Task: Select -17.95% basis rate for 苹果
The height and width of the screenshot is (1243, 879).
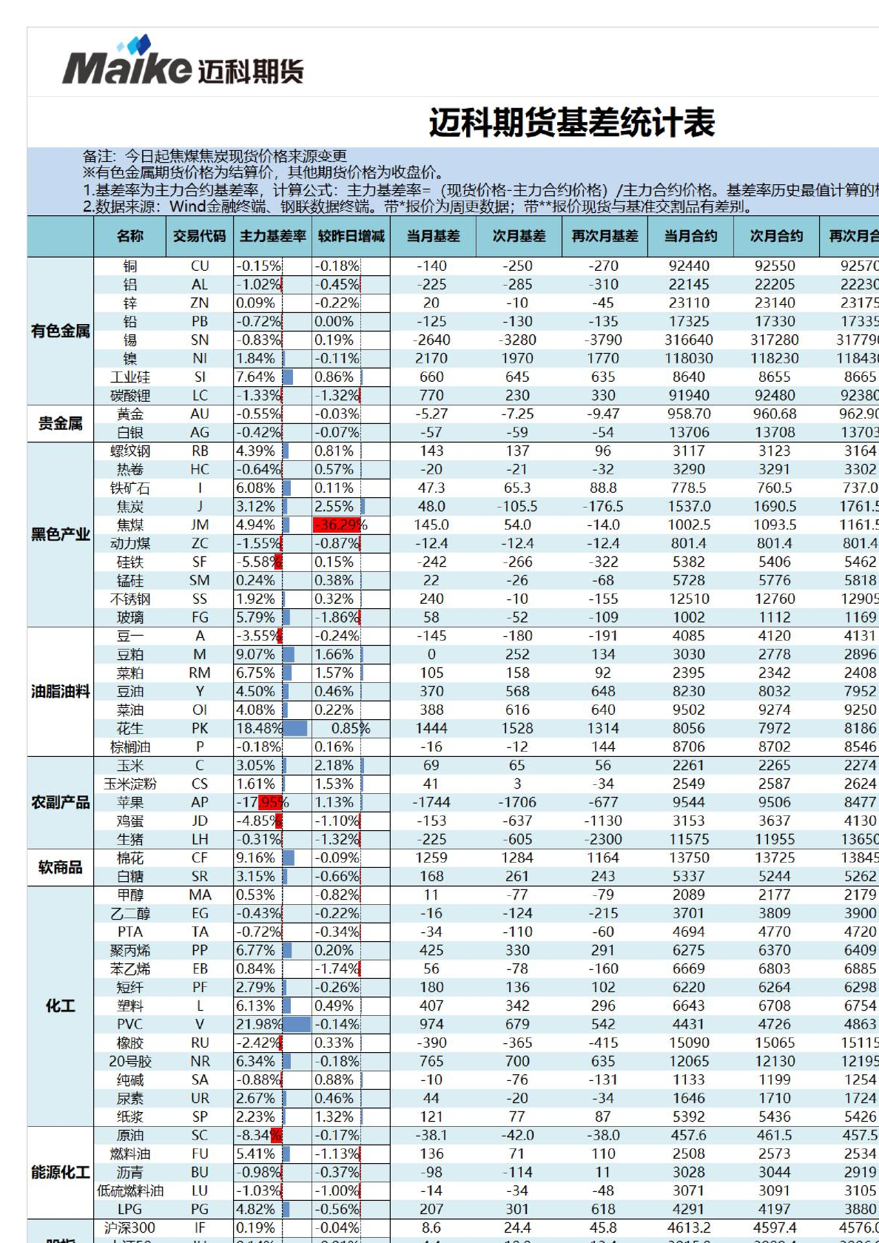Action: 273,803
